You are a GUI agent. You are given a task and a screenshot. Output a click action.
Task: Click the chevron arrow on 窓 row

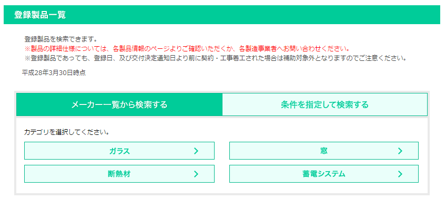pos(400,151)
